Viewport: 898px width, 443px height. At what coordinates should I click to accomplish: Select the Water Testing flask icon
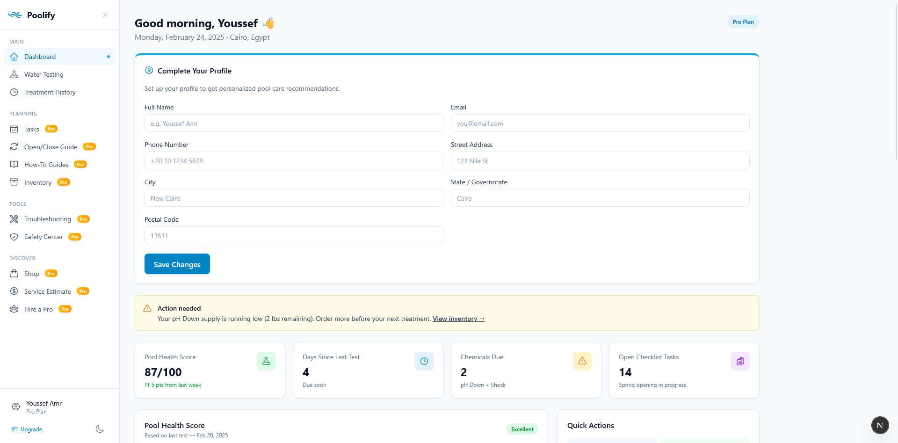[x=14, y=74]
